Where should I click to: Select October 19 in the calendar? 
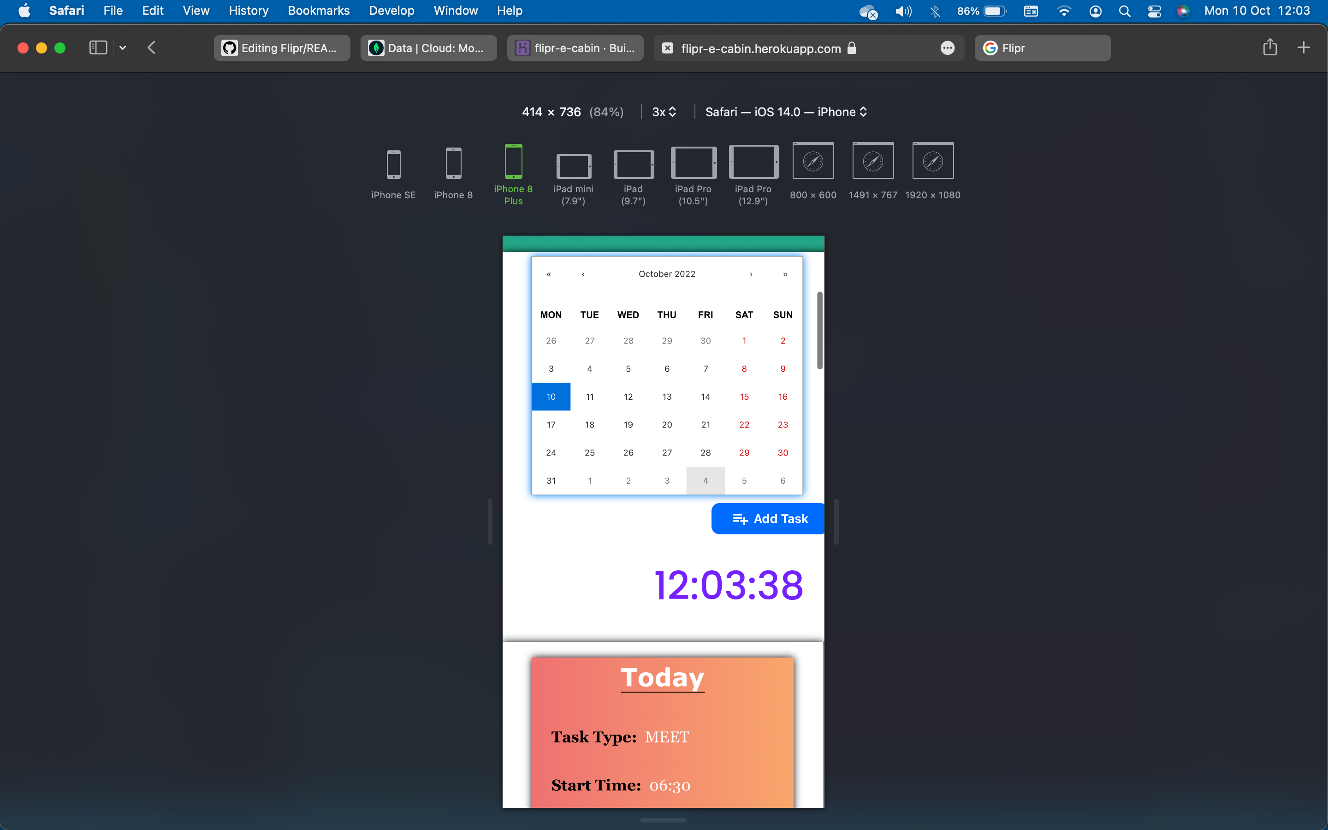628,424
